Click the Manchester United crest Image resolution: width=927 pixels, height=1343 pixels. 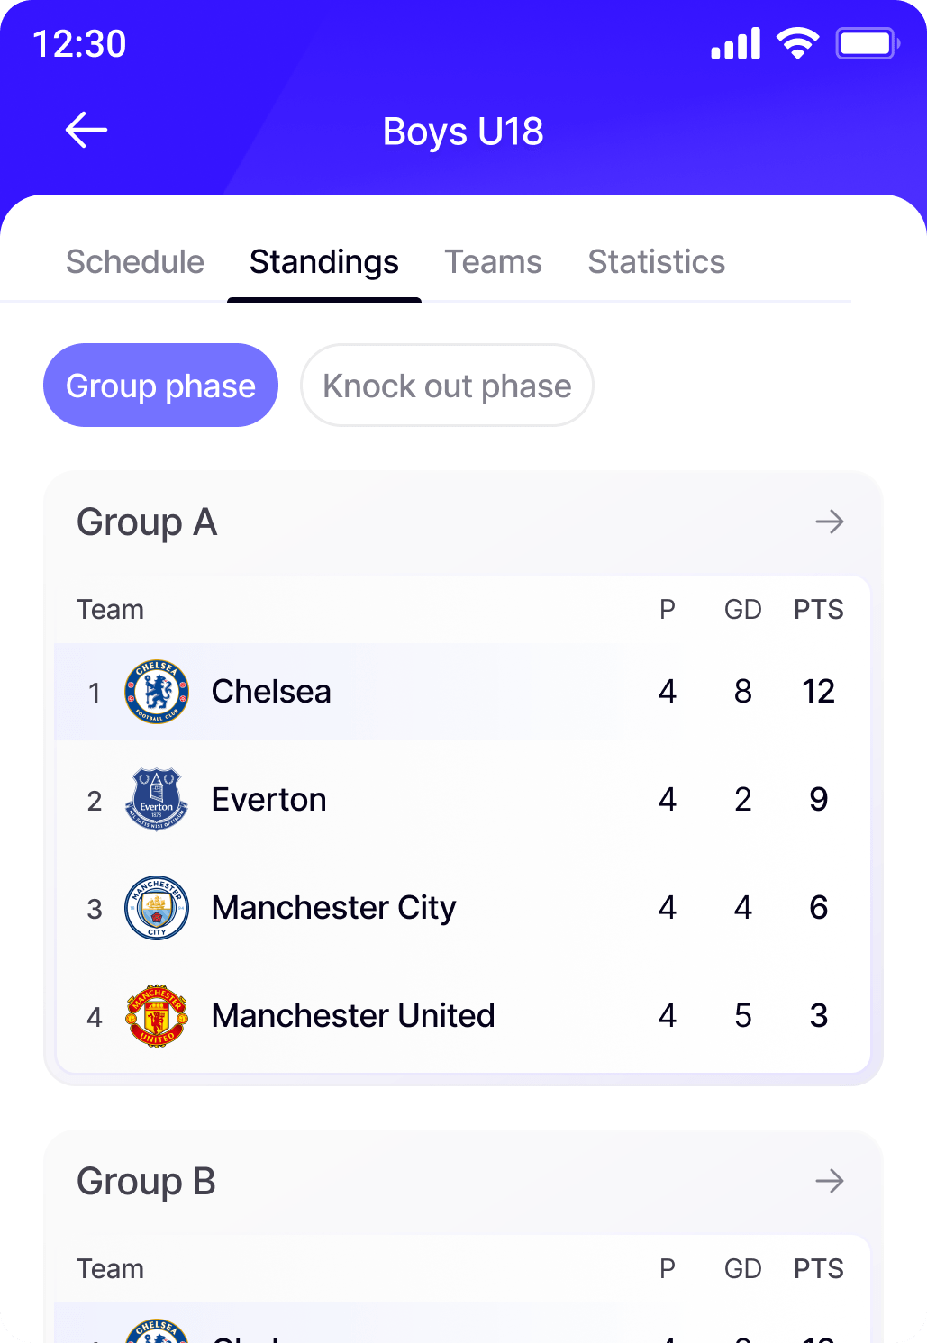pyautogui.click(x=157, y=1016)
